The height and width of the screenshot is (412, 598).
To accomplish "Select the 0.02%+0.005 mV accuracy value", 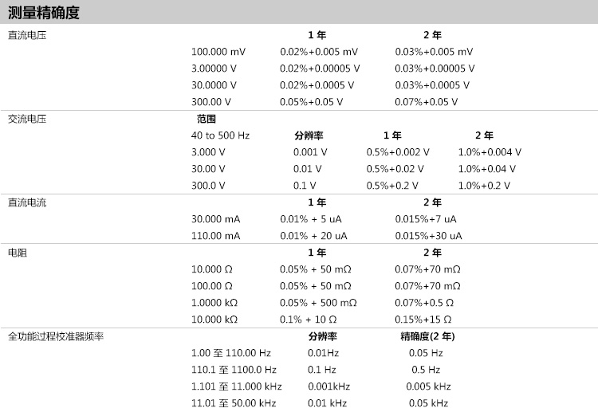I will tap(319, 52).
